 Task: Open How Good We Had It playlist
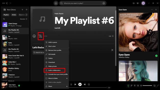[x=15, y=57]
